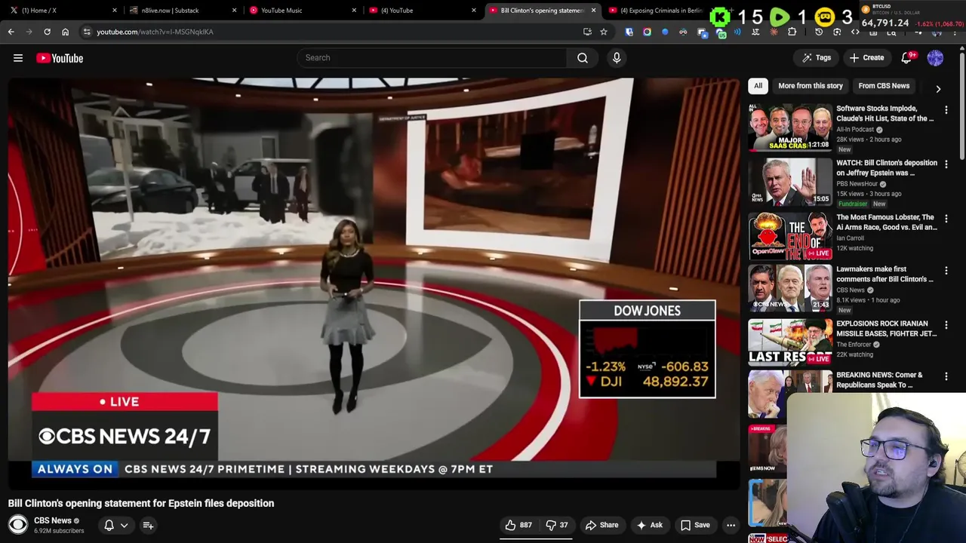Click the youtube.com URL address bar
Viewport: 966px width, 543px height.
click(332, 32)
